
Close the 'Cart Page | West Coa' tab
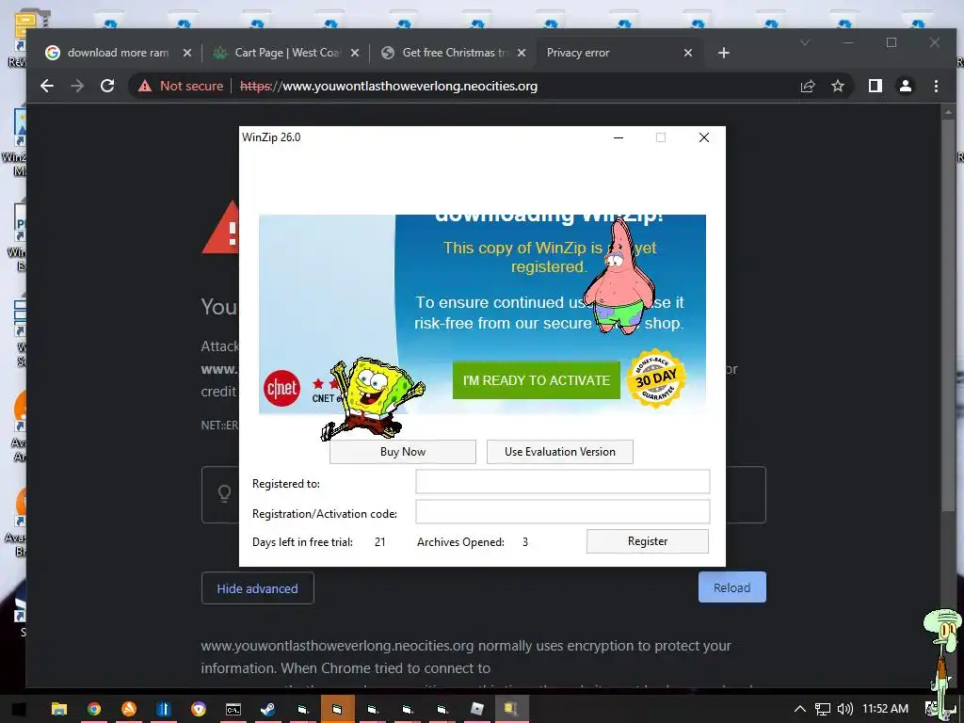point(355,53)
